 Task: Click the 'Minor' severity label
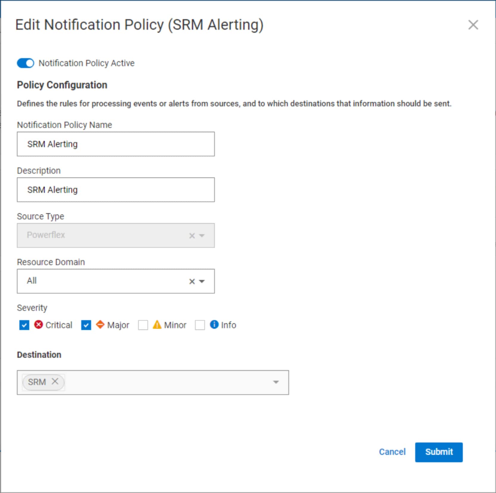coord(175,325)
